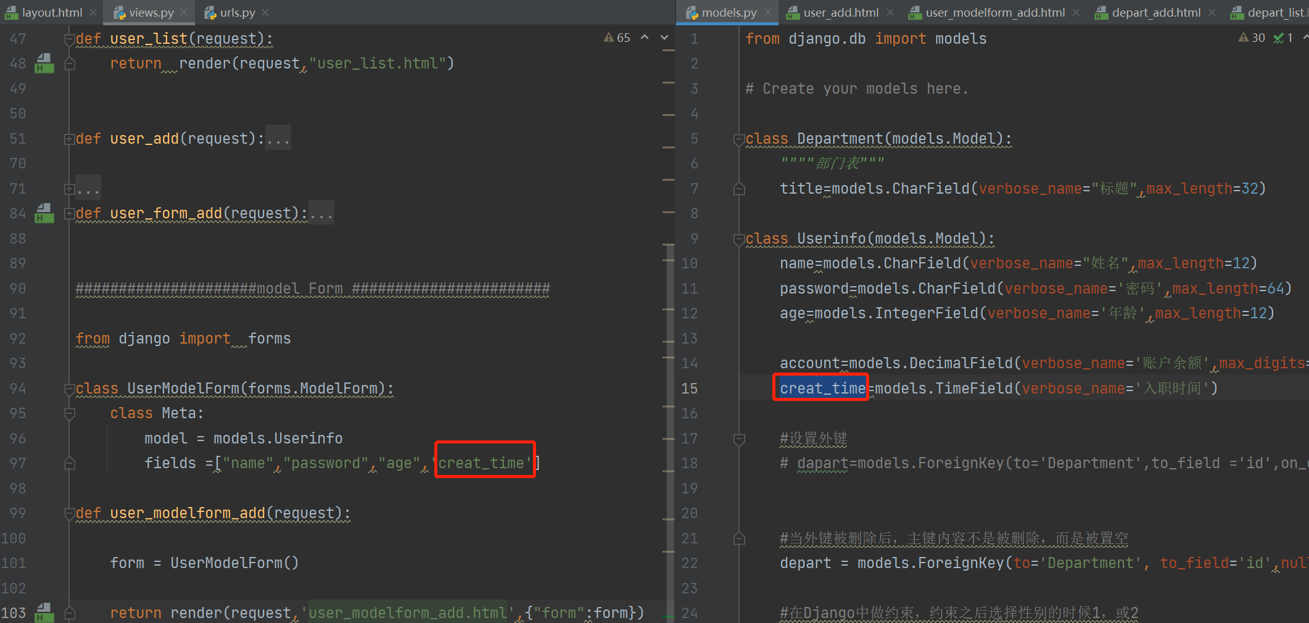Screen dimensions: 1309x623
Task: Collapse the Userinfo class in models.py
Action: (738, 239)
